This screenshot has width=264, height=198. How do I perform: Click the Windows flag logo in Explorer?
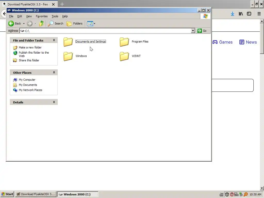pyautogui.click(x=205, y=16)
